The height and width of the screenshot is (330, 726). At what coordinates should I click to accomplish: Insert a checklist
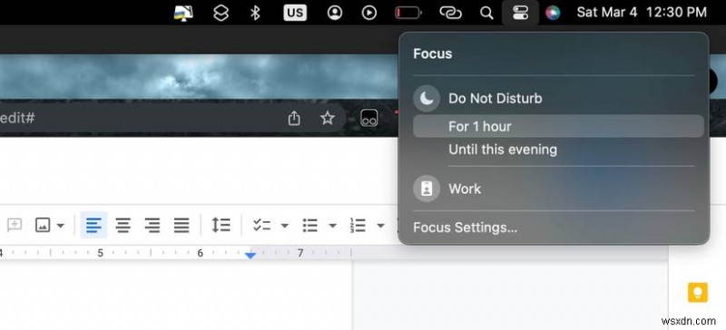pos(261,226)
